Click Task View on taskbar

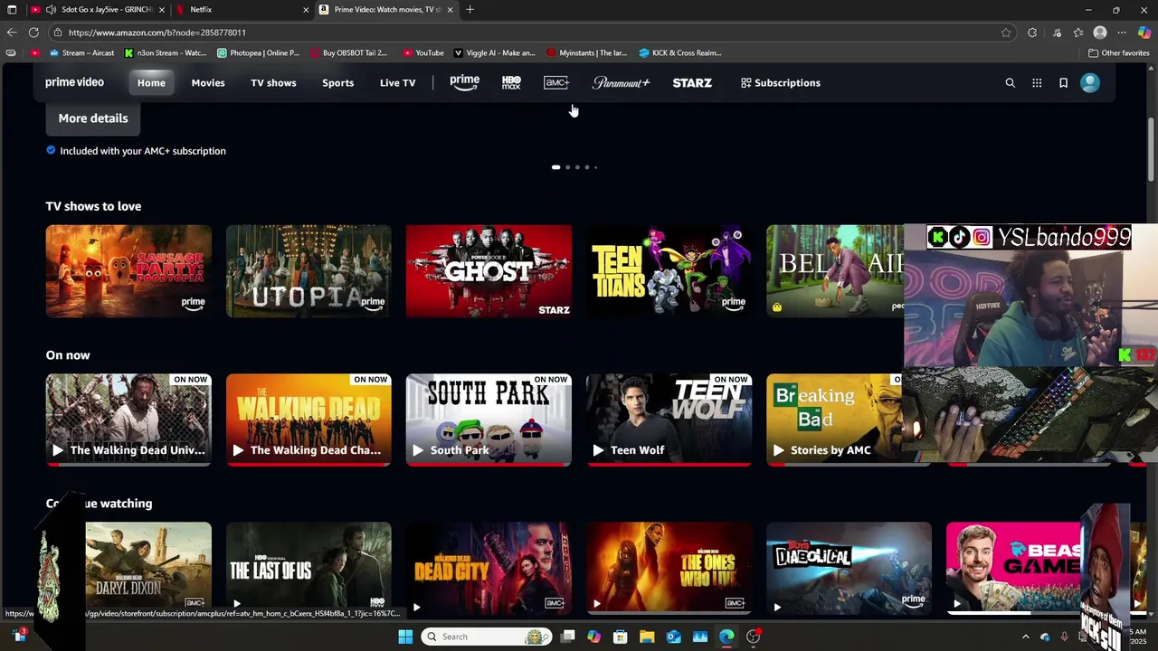[x=567, y=637]
